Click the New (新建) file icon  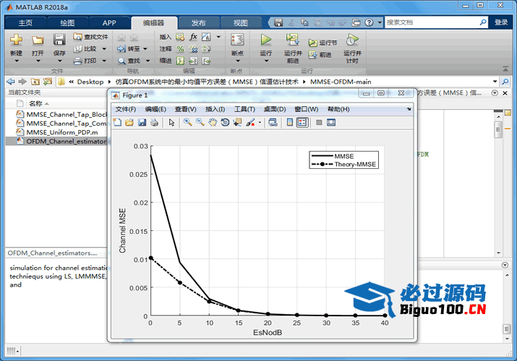pyautogui.click(x=16, y=40)
